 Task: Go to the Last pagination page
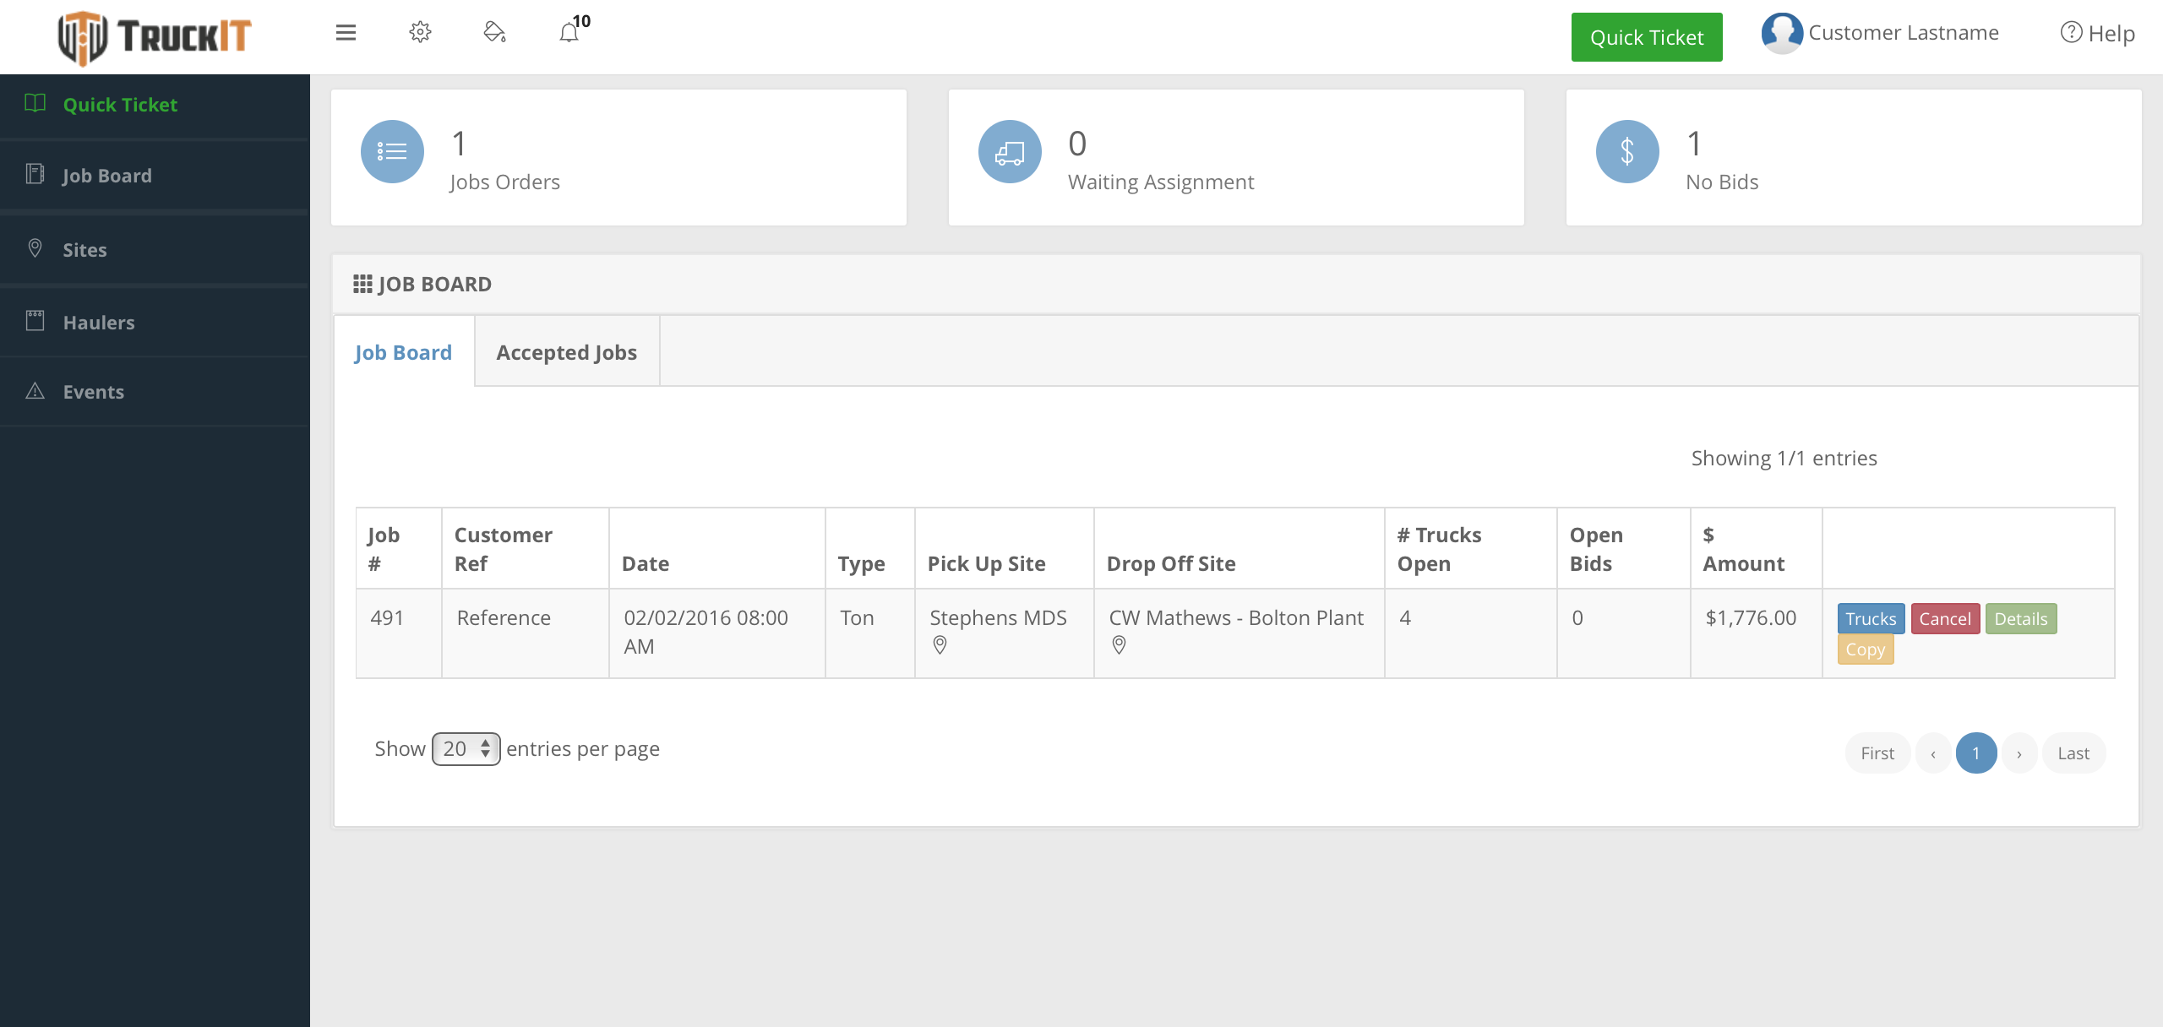[2073, 753]
